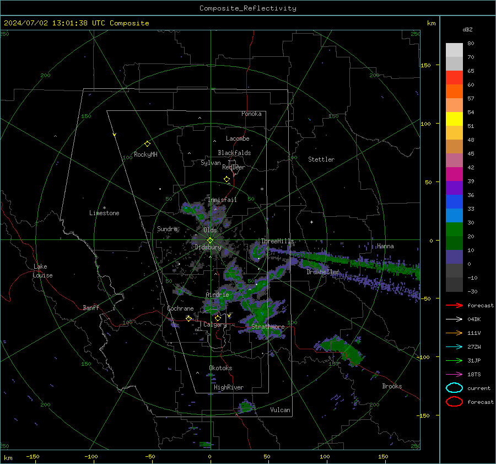The image size is (496, 464).
Task: Select the 33 dBZ blue color swatch
Action: point(454,201)
